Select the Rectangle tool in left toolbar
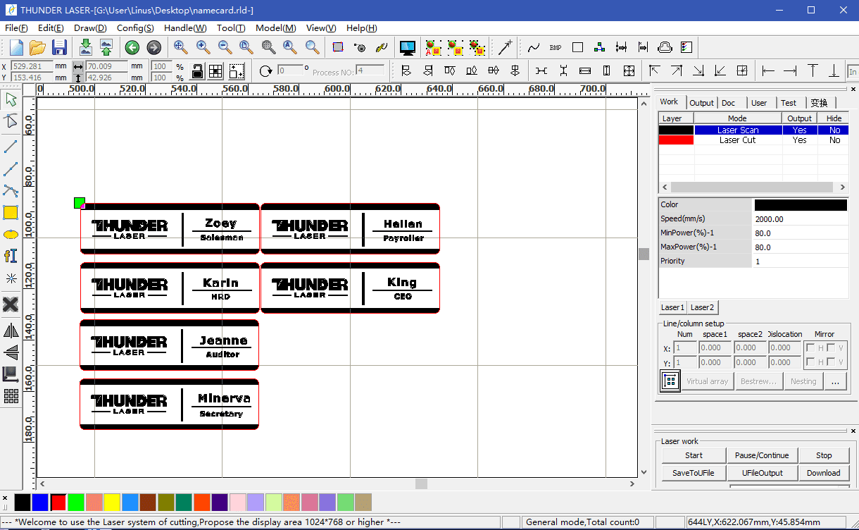The height and width of the screenshot is (530, 859). (x=11, y=212)
